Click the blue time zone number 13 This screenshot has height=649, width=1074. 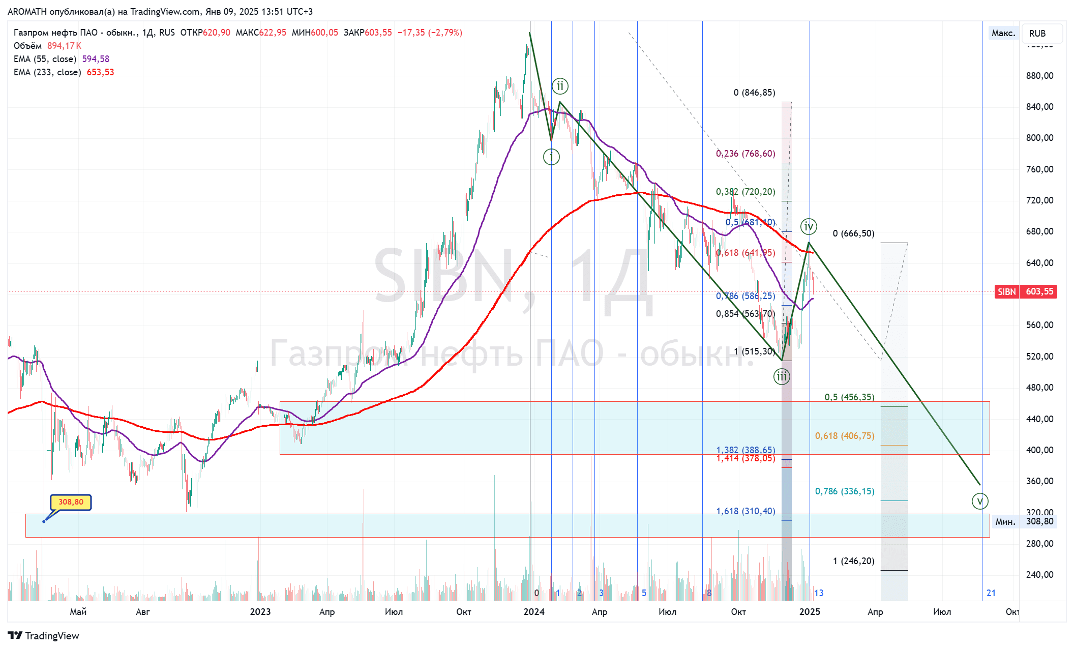point(819,593)
